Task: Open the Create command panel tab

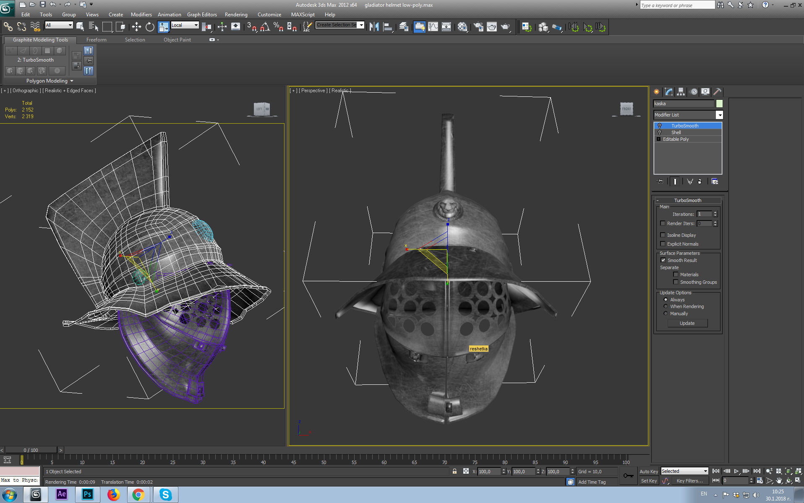Action: tap(657, 91)
